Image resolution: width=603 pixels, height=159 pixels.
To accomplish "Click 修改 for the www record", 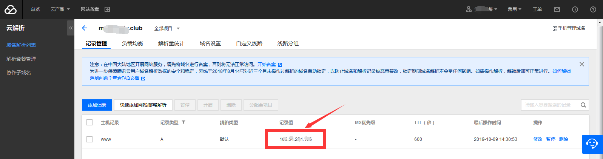I will pyautogui.click(x=538, y=139).
